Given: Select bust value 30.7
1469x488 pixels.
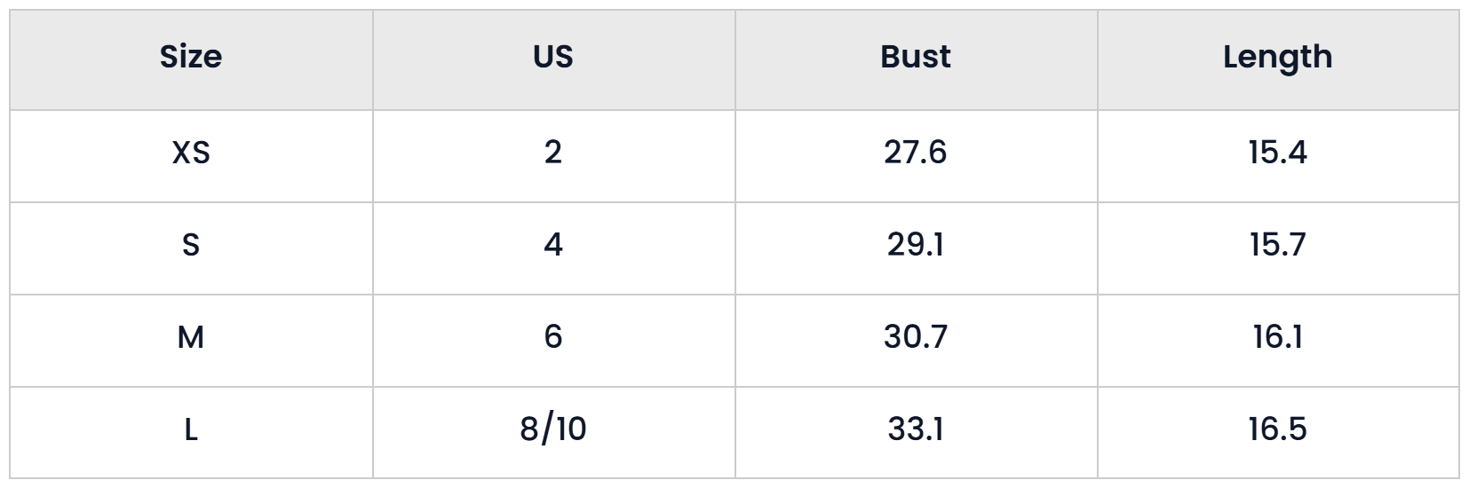Looking at the screenshot, I should [x=916, y=340].
